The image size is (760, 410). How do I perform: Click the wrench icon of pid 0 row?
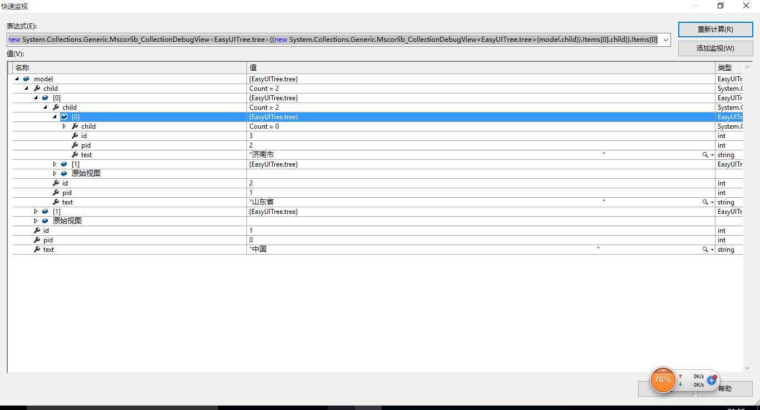(x=37, y=240)
